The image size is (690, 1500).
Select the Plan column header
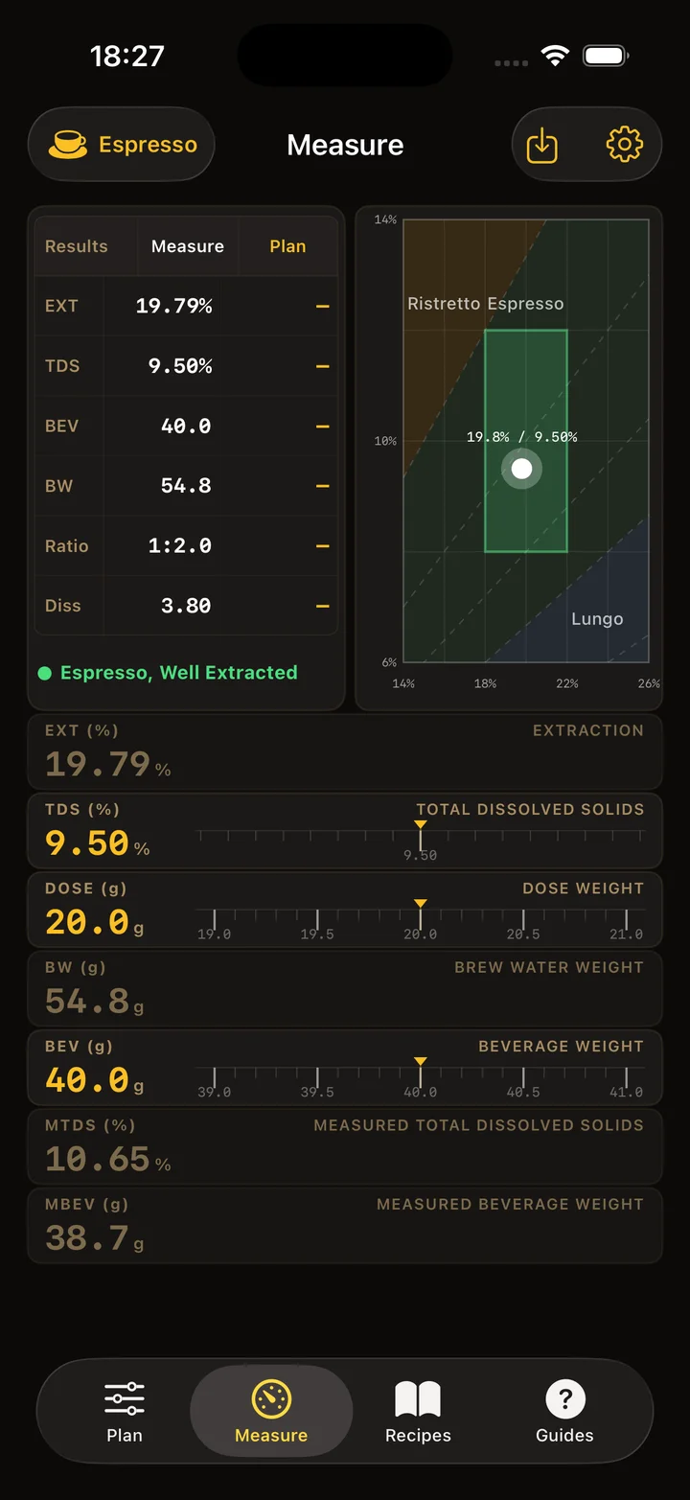287,246
